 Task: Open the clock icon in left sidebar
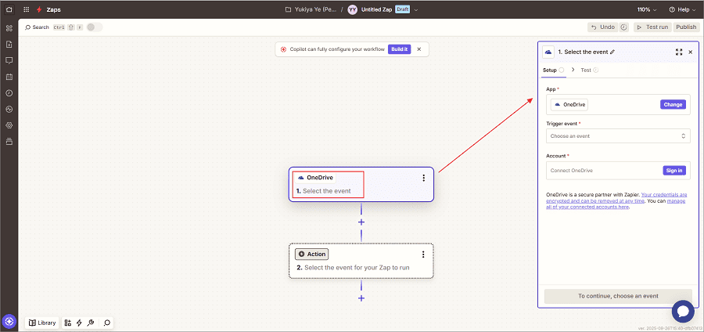tap(9, 93)
